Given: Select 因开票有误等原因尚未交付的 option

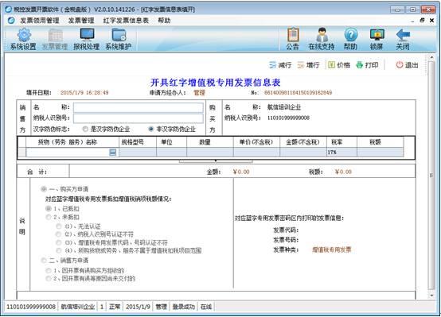Looking at the screenshot, I should [x=49, y=279].
